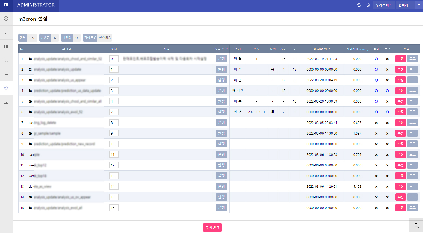Open the shopping cart sidebar icon
Screen dimensions: 423x233
[x=6, y=60]
